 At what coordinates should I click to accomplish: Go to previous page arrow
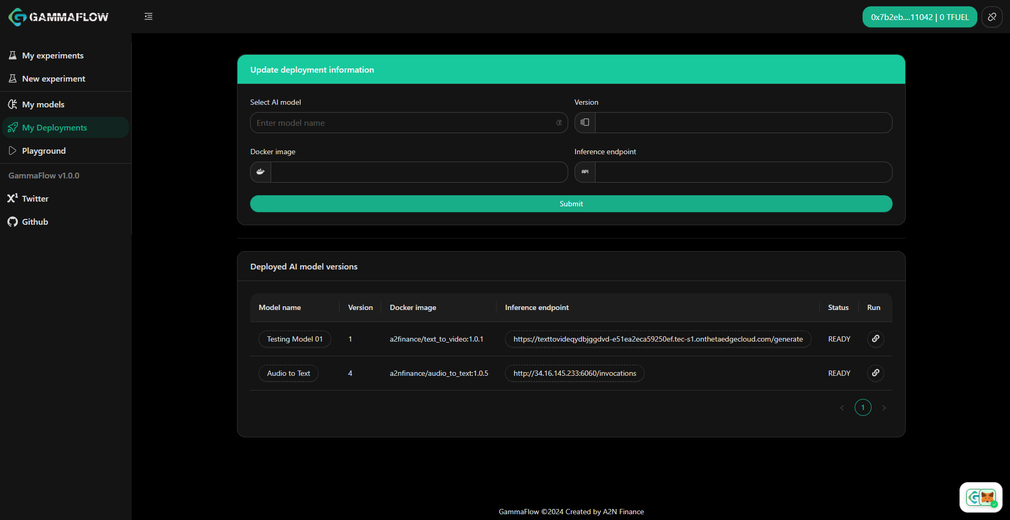pos(842,408)
